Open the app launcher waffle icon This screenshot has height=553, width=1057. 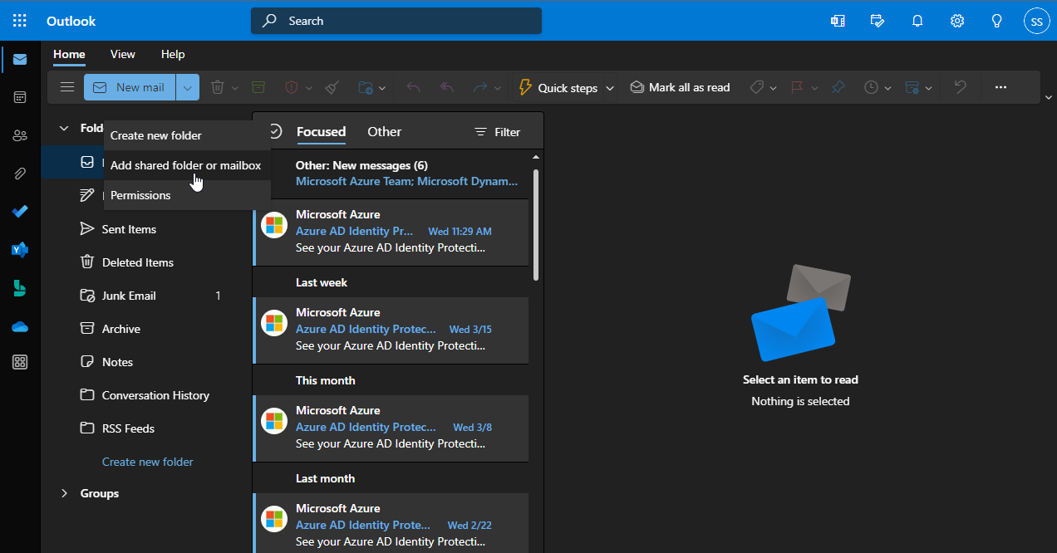20,21
